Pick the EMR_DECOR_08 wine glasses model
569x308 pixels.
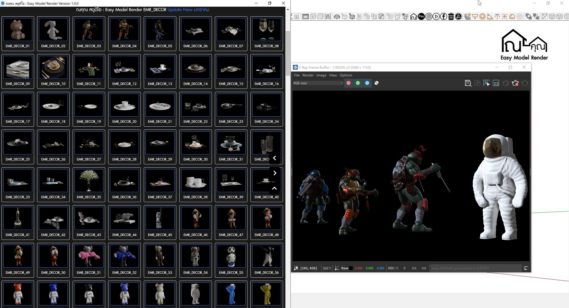coord(267,34)
